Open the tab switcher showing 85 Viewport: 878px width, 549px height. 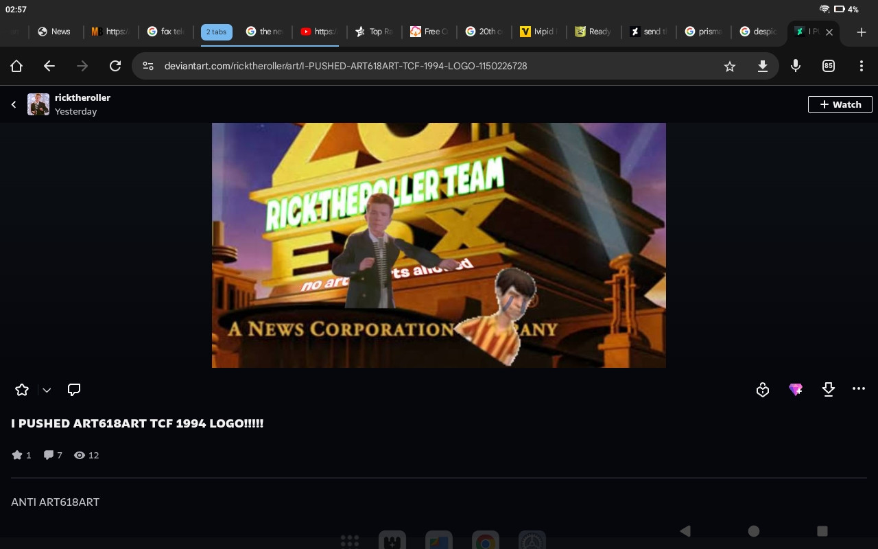pyautogui.click(x=829, y=66)
